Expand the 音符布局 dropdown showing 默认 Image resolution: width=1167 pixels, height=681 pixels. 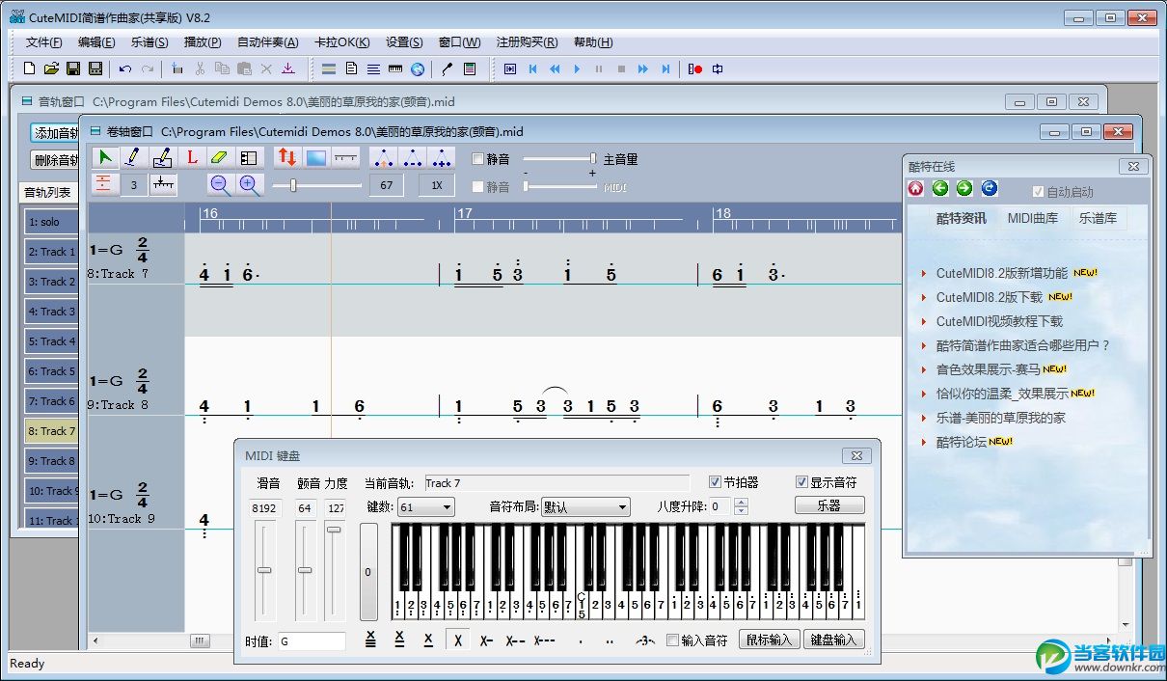click(x=584, y=506)
